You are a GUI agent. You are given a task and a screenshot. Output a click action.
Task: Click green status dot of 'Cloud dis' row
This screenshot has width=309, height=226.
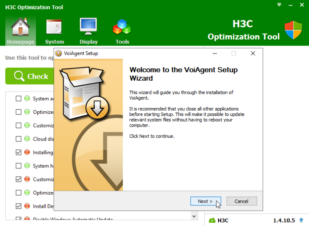[x=27, y=139]
